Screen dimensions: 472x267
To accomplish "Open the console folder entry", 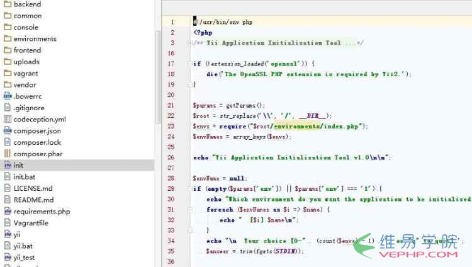I will coord(26,27).
